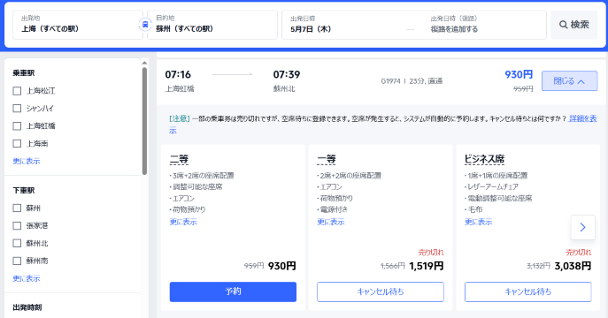Check the 上海松江 boarding station box
The height and width of the screenshot is (318, 608).
pyautogui.click(x=17, y=91)
